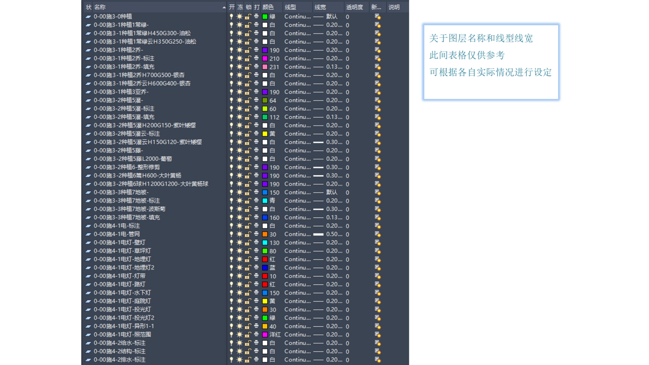Click the 线宽 column header
649x365 pixels.
point(320,8)
